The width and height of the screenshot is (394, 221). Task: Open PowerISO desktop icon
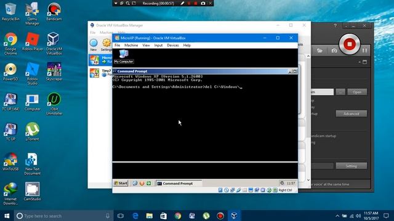pos(10,72)
